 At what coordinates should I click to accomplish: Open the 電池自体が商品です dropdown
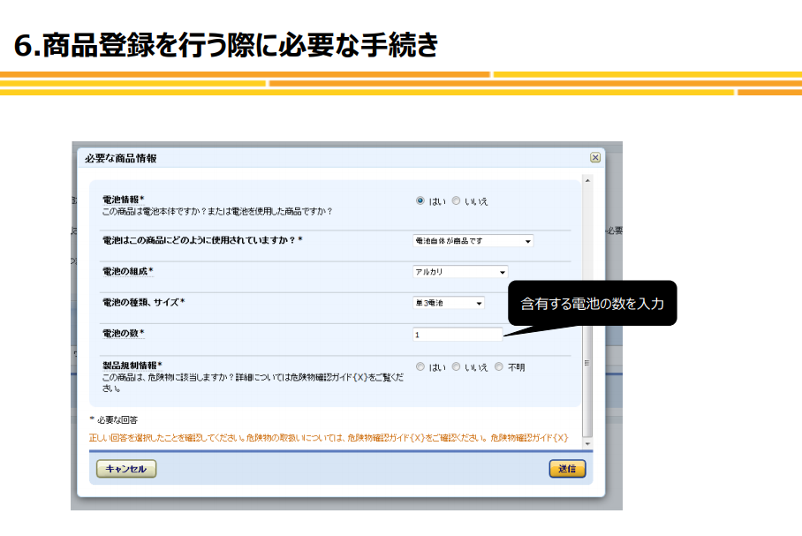coord(473,240)
